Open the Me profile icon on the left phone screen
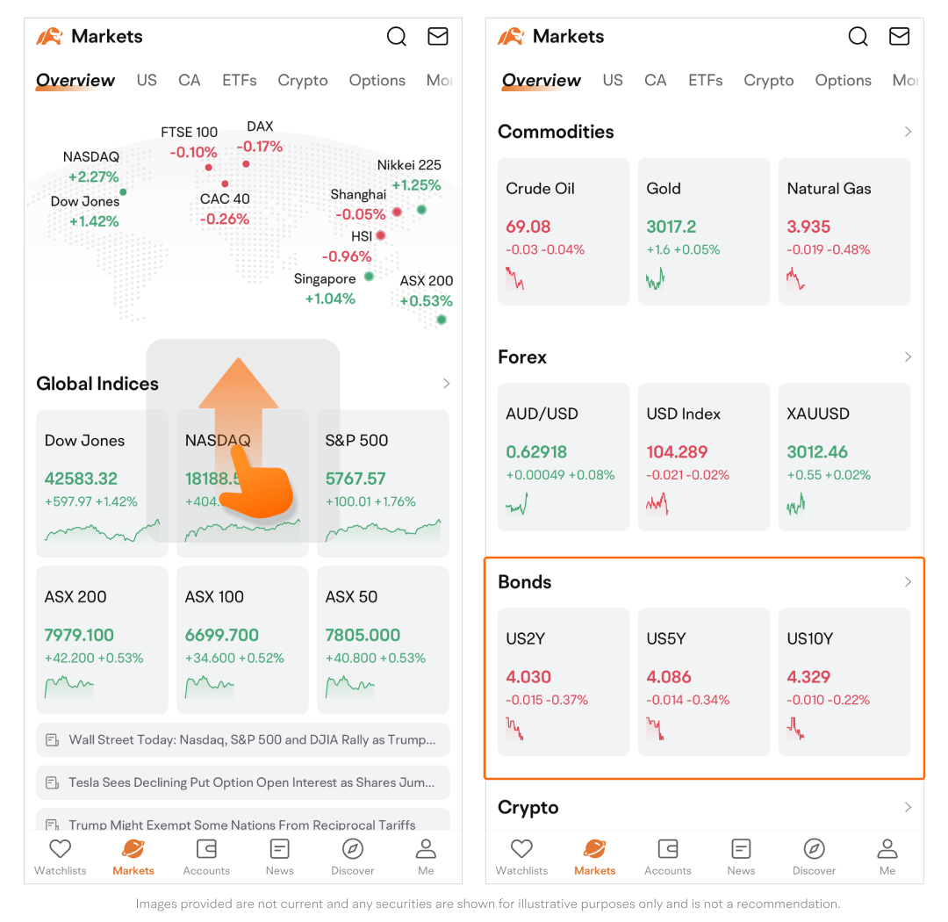Image resolution: width=948 pixels, height=922 pixels. click(x=426, y=849)
